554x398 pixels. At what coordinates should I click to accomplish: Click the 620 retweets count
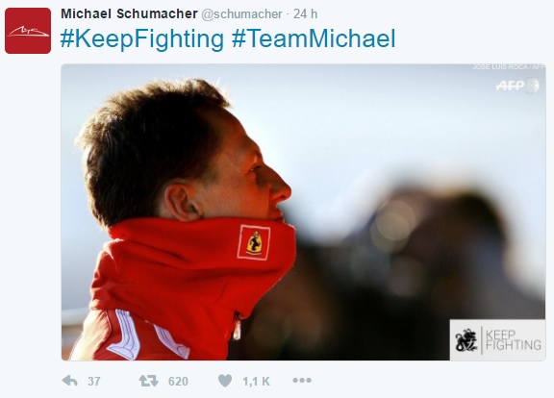[178, 381]
